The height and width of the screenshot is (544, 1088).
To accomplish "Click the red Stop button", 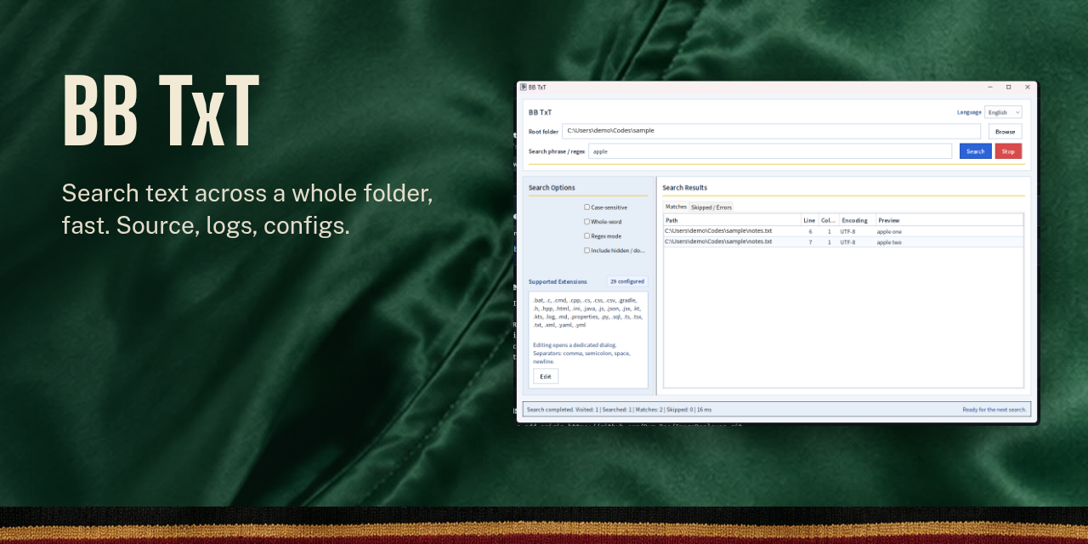I will 1008,151.
